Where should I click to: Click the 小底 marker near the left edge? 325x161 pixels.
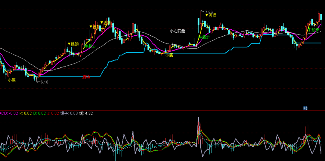[12, 80]
